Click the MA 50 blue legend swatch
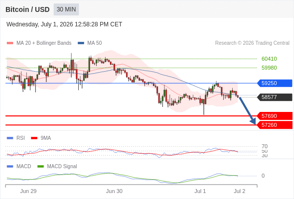This screenshot has width=294, height=199. (81, 43)
